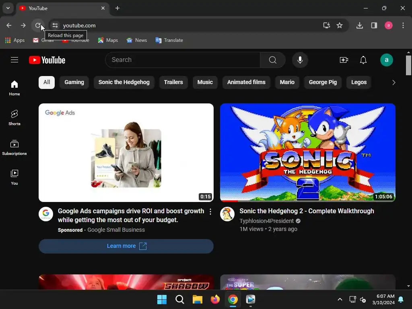Open the Apps bookmark

coord(15,40)
